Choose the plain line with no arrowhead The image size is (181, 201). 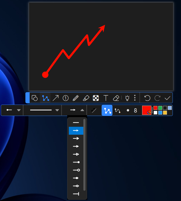coord(76,123)
